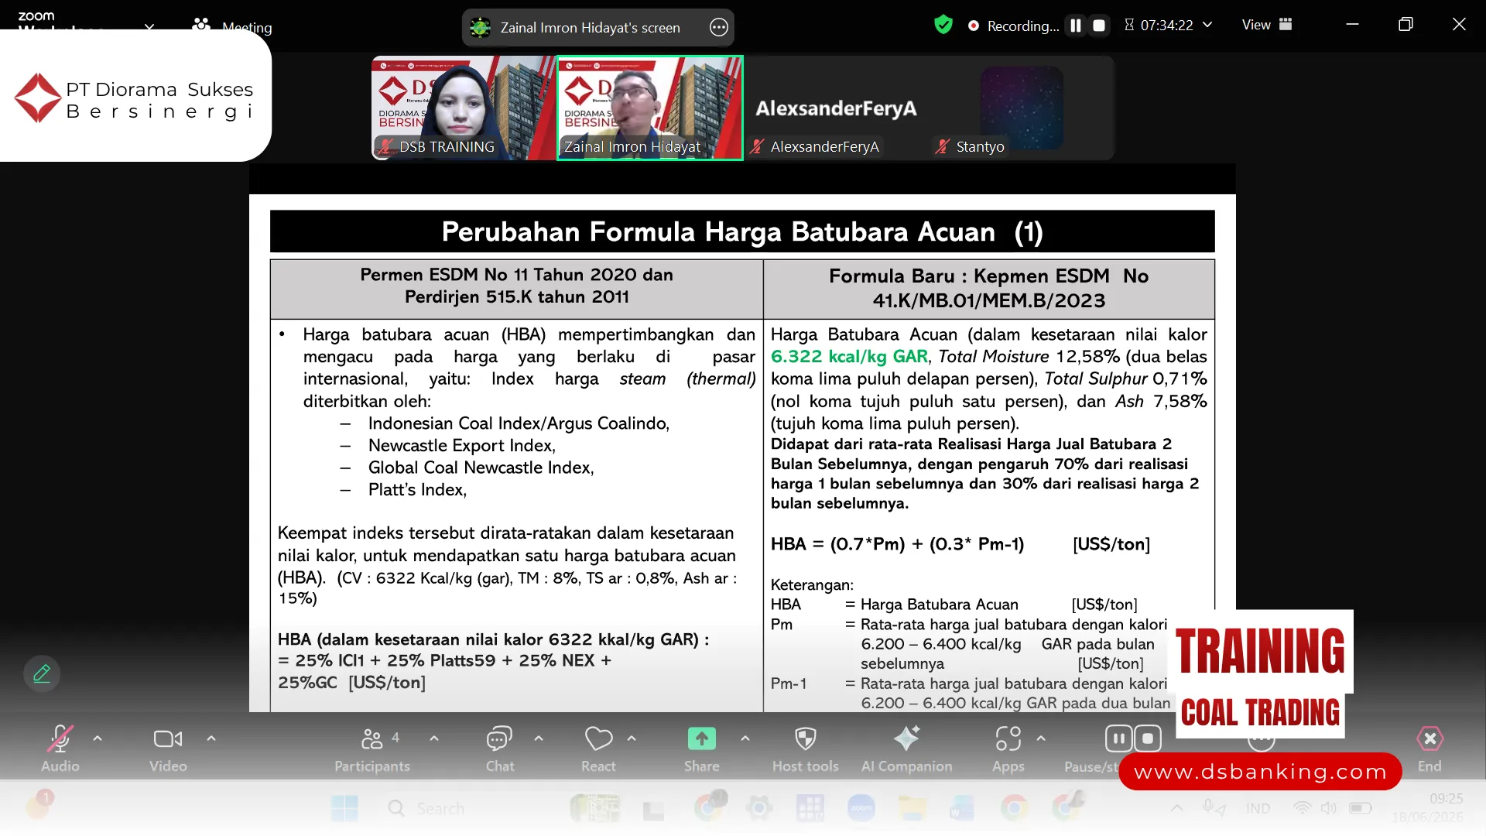The height and width of the screenshot is (836, 1486).
Task: Click the 'Newcastle Export Index,' list item
Action: (462, 445)
